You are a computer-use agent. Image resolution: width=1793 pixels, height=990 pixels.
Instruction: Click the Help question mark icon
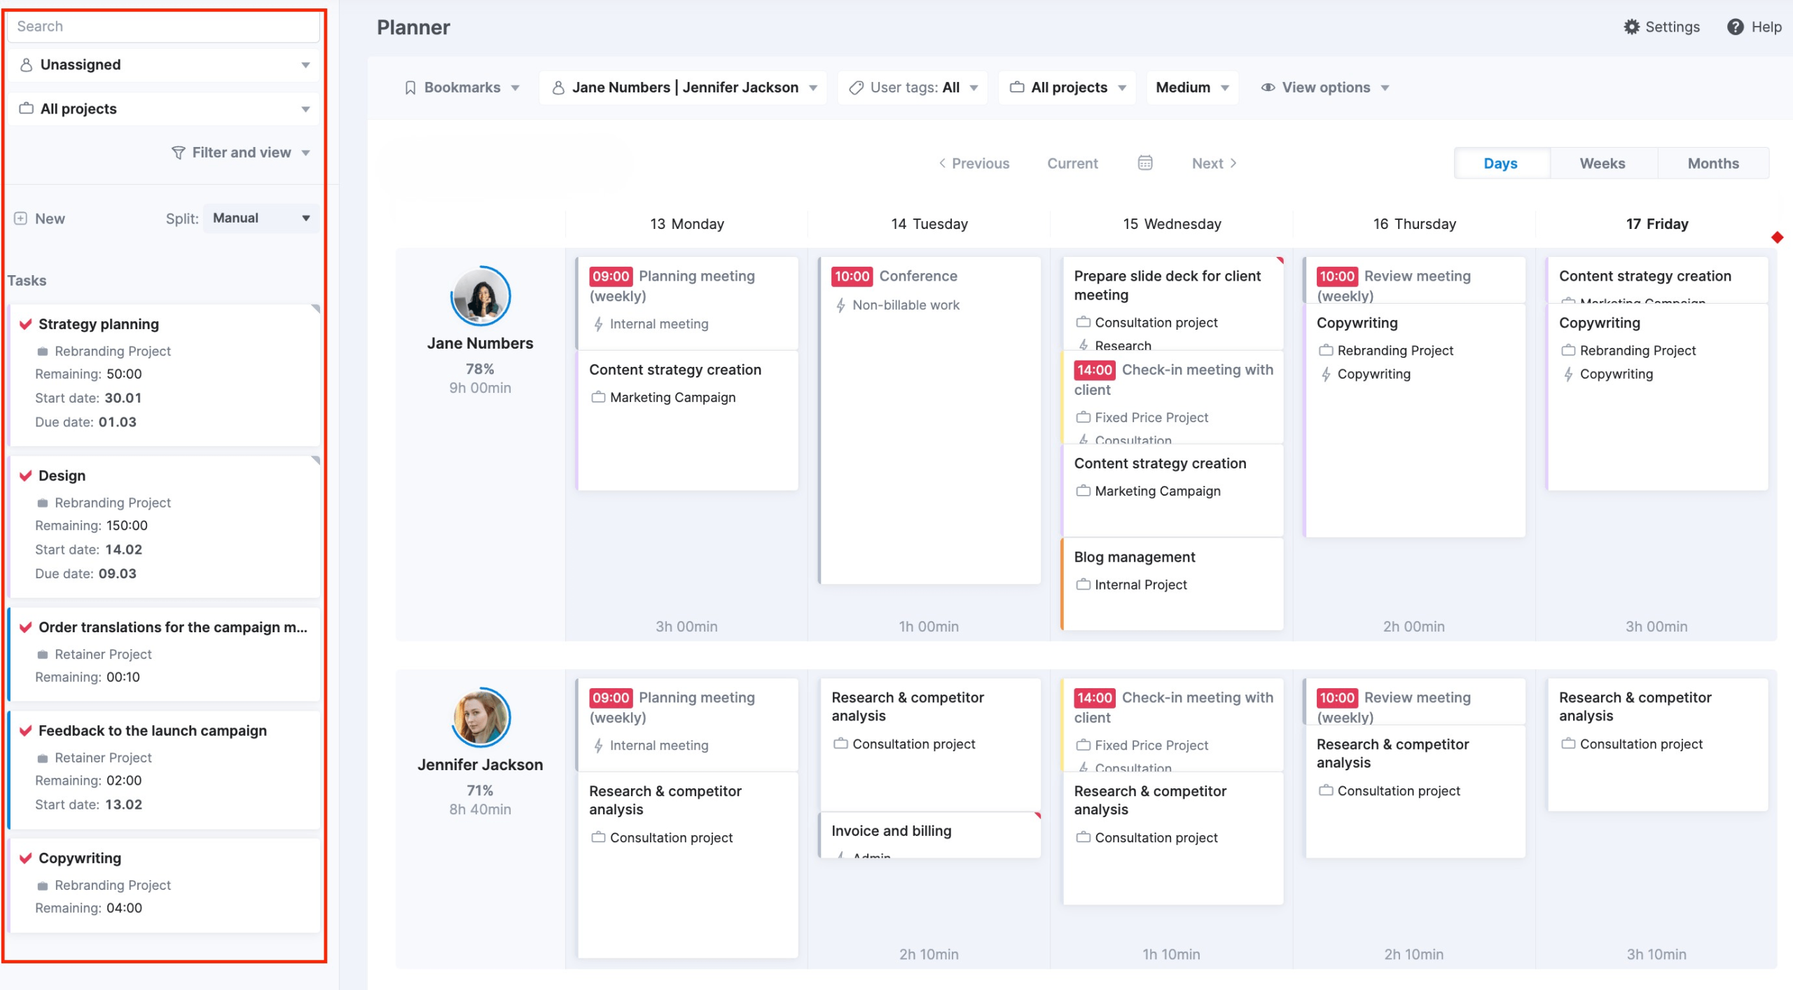tap(1735, 27)
